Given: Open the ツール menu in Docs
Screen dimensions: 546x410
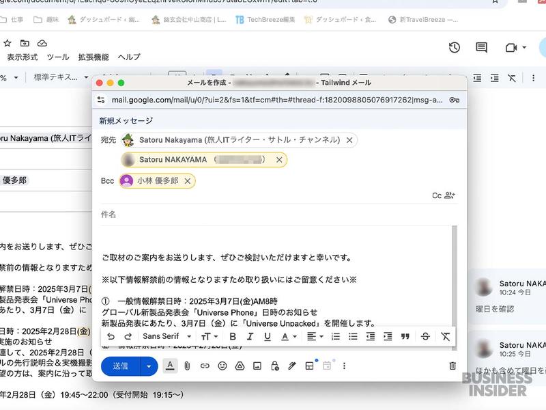Looking at the screenshot, I should (x=58, y=57).
